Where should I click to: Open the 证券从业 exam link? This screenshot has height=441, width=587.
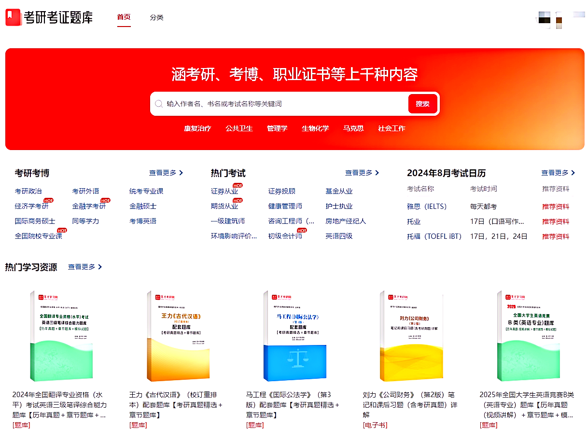[x=224, y=191]
